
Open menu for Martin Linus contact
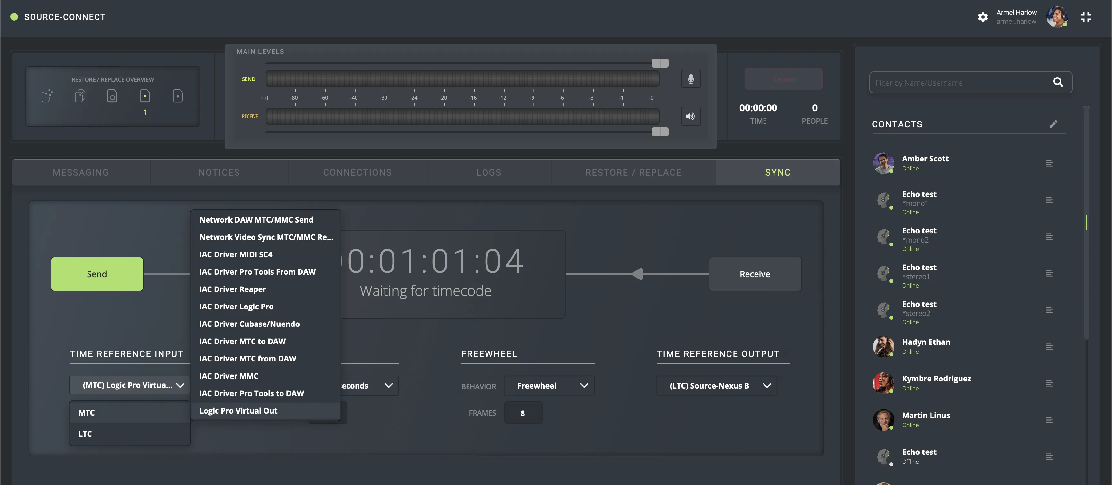point(1049,420)
